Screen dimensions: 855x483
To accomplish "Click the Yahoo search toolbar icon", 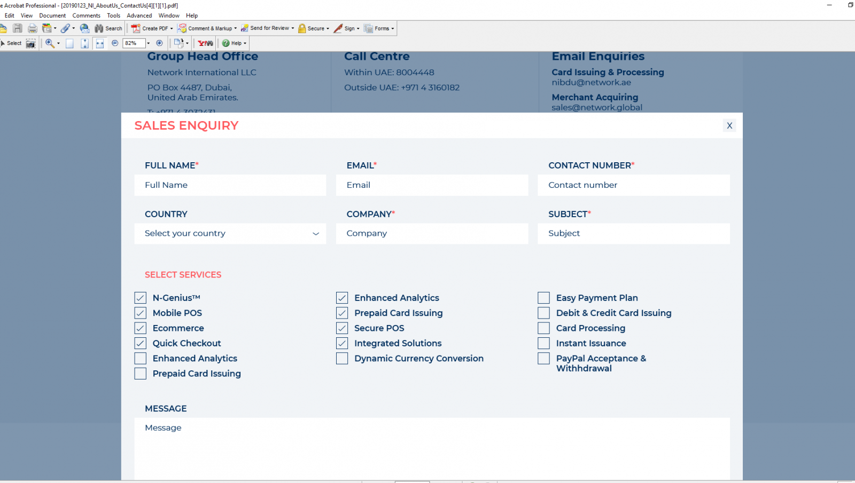I will pyautogui.click(x=205, y=43).
